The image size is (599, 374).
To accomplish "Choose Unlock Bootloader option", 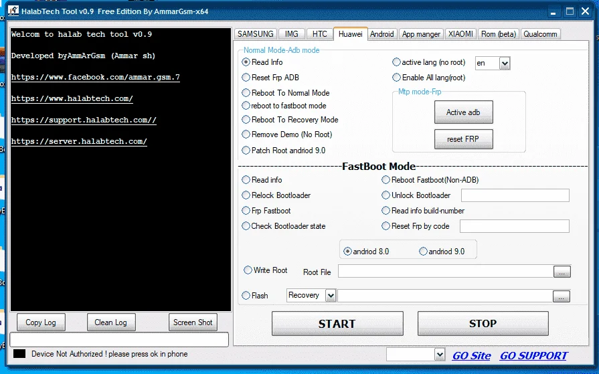I will pos(416,195).
